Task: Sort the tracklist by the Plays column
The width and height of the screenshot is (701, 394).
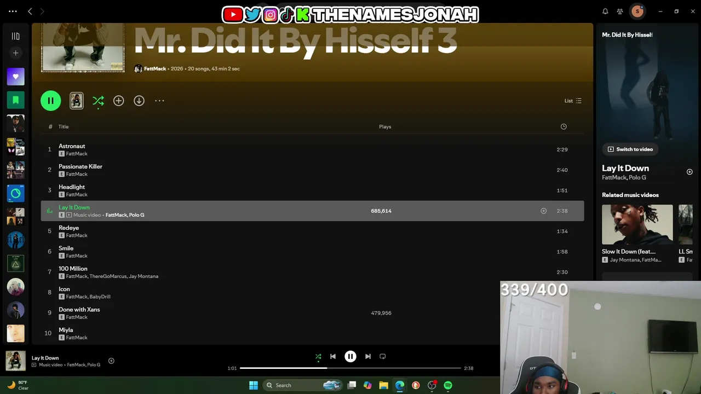Action: [385, 126]
